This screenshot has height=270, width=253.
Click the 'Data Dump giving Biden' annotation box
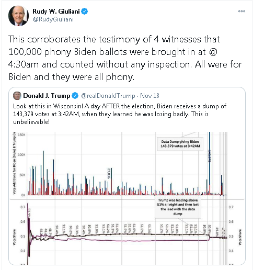pyautogui.click(x=180, y=144)
